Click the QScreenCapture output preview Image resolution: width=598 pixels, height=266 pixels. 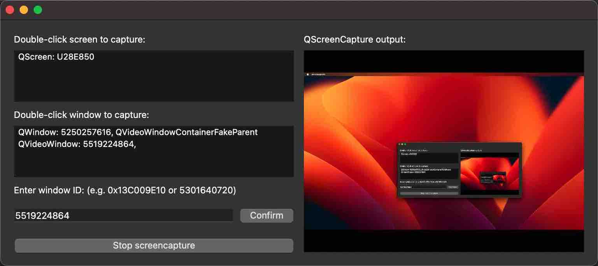click(x=444, y=151)
